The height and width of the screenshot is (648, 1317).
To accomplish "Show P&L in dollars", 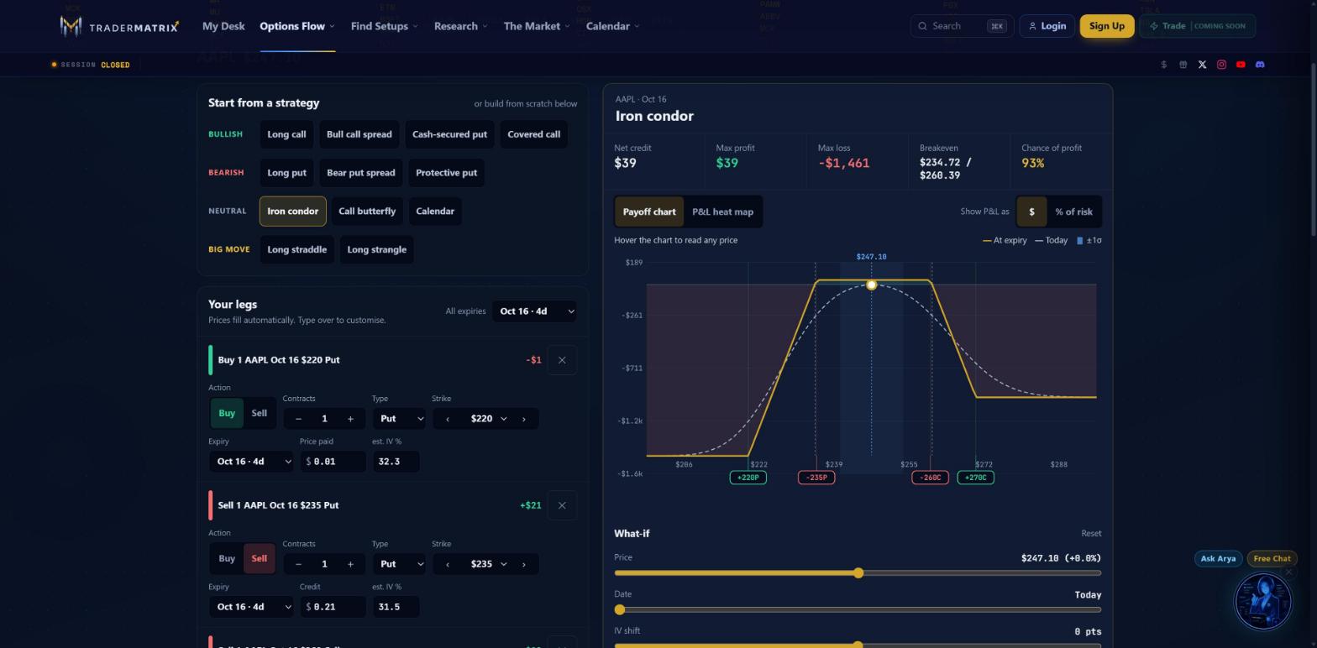I will point(1031,212).
